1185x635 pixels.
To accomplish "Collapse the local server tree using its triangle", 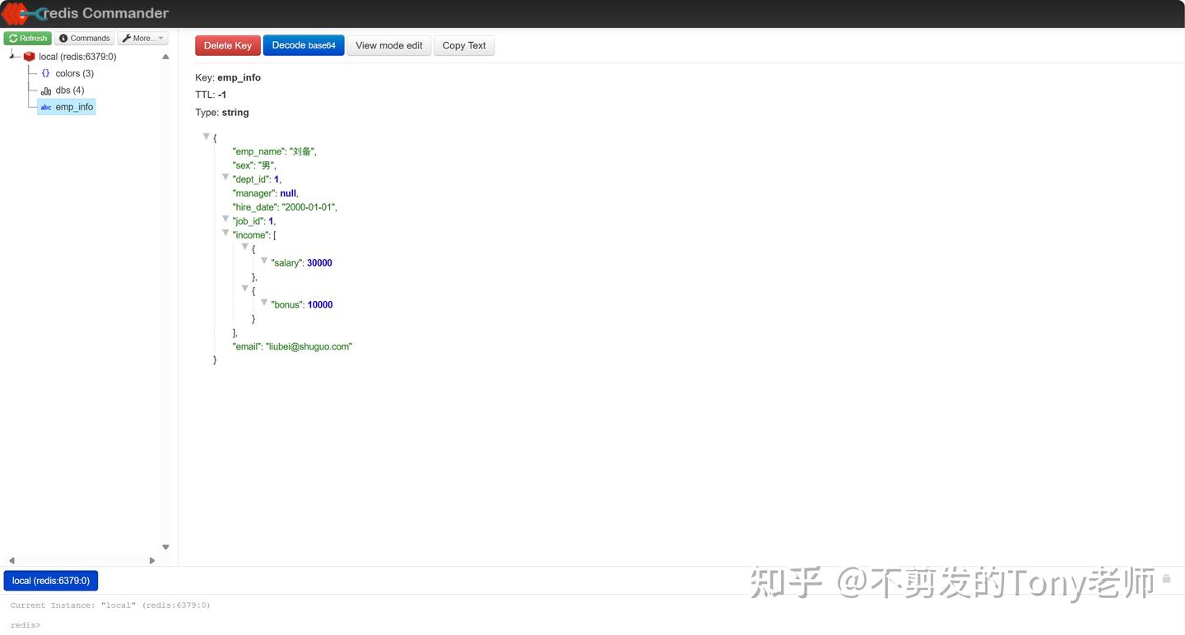I will (x=12, y=54).
